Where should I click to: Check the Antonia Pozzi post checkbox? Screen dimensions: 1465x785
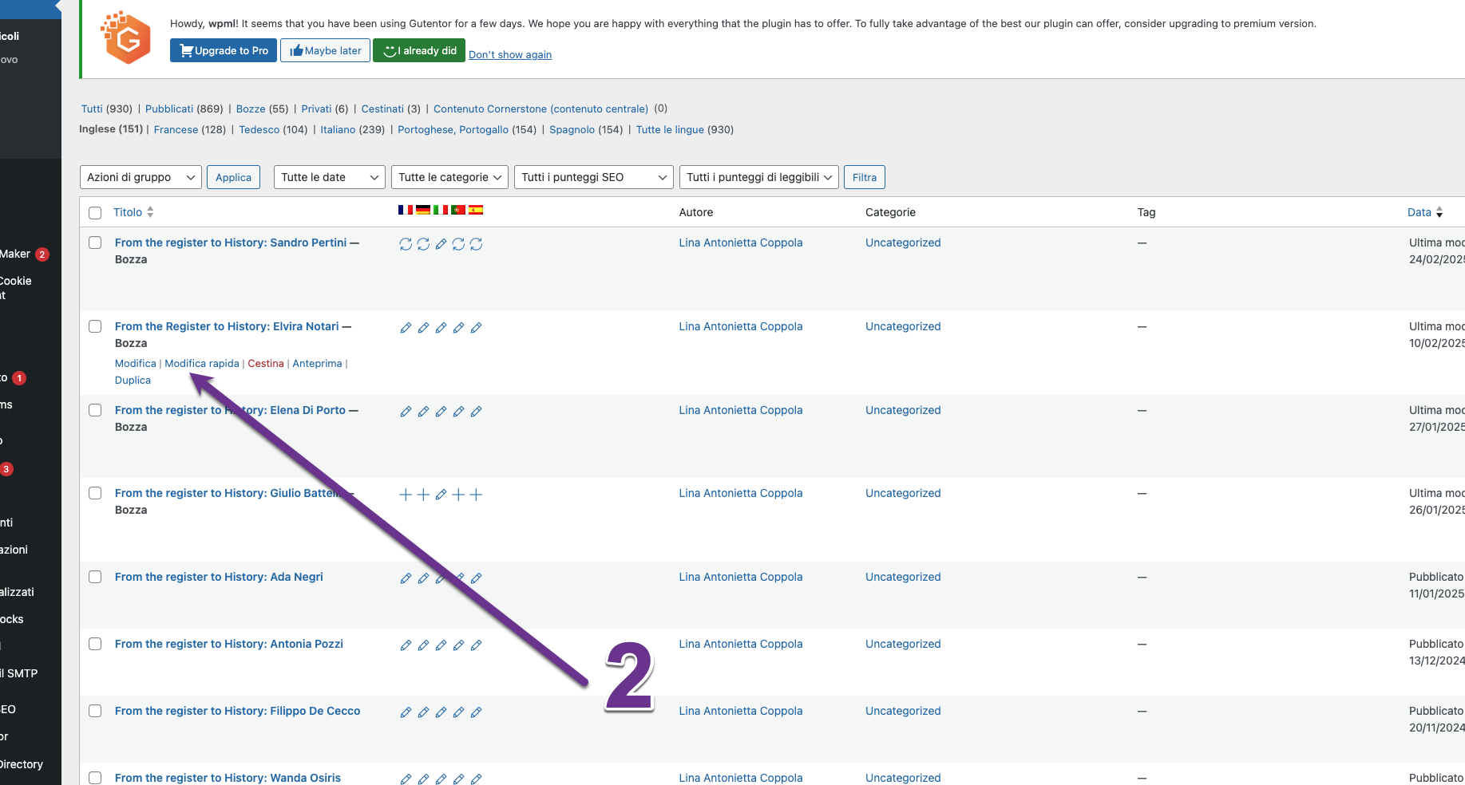click(95, 644)
